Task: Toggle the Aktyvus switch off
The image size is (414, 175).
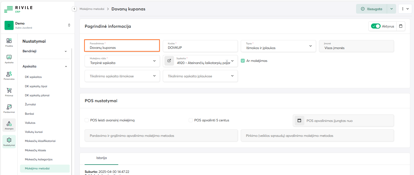Action: 376,26
